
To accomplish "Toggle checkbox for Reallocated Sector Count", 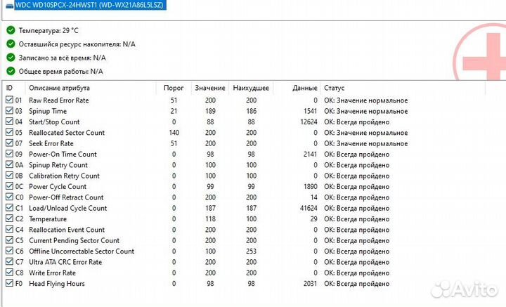I will point(9,133).
